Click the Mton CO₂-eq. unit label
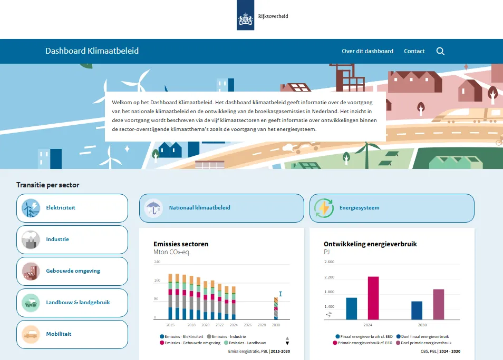The image size is (503, 360). (172, 253)
